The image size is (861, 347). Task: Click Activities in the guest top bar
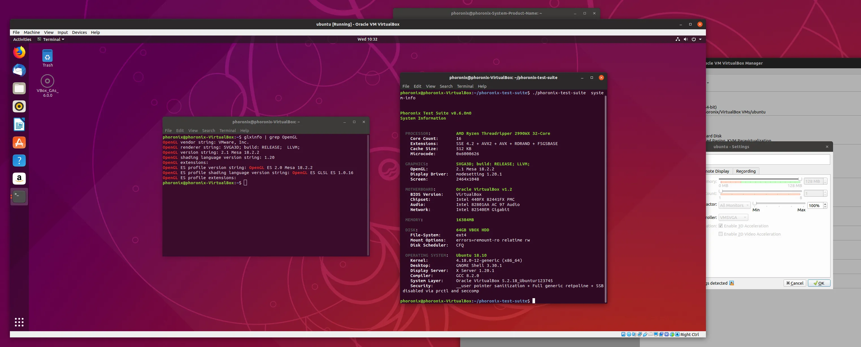(22, 39)
